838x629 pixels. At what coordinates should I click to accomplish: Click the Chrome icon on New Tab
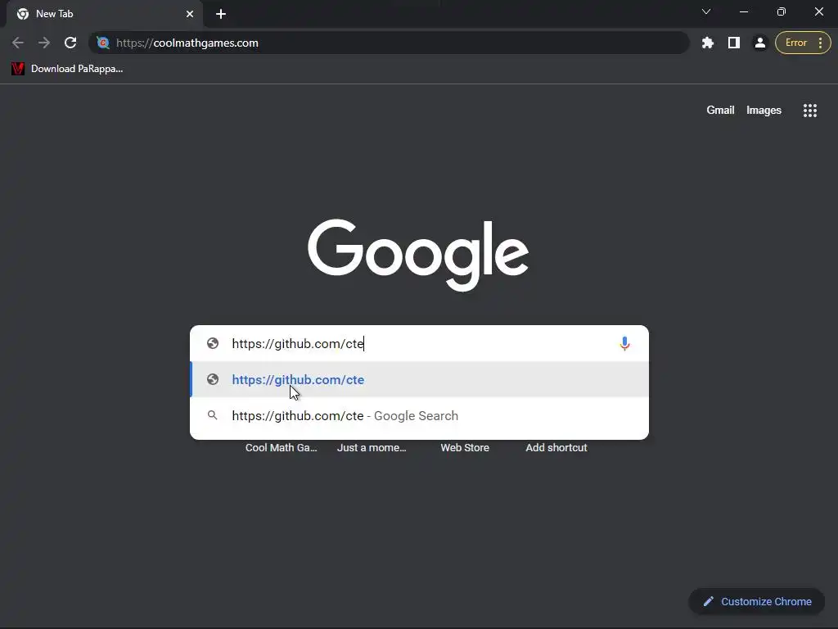(x=23, y=14)
